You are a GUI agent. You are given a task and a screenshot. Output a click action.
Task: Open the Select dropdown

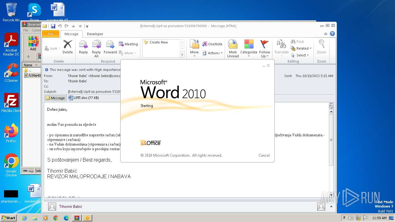(300, 55)
